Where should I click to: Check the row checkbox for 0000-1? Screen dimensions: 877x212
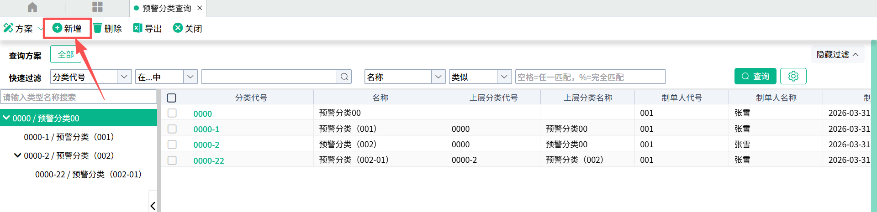172,129
